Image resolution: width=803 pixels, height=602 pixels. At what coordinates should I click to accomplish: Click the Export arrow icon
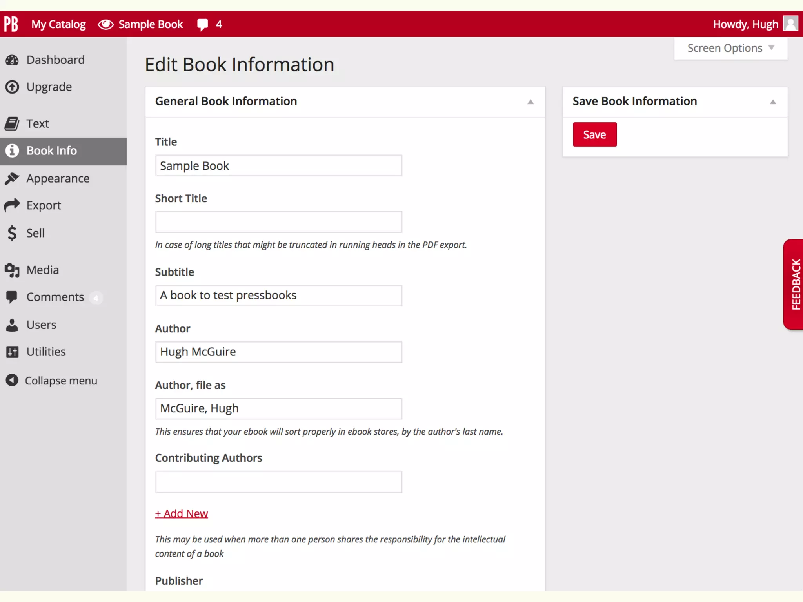point(12,205)
